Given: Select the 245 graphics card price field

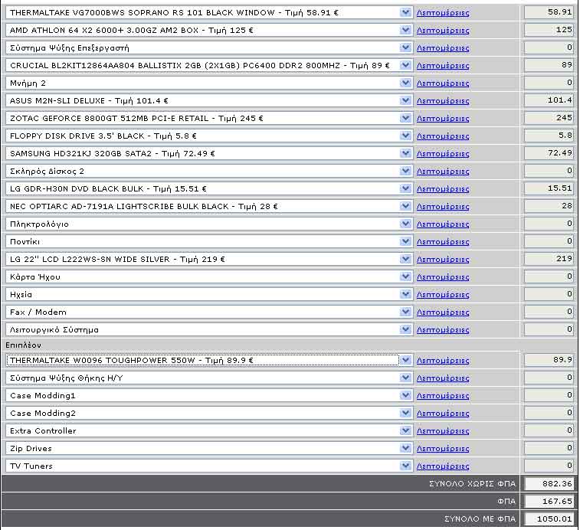Looking at the screenshot, I should tap(549, 118).
